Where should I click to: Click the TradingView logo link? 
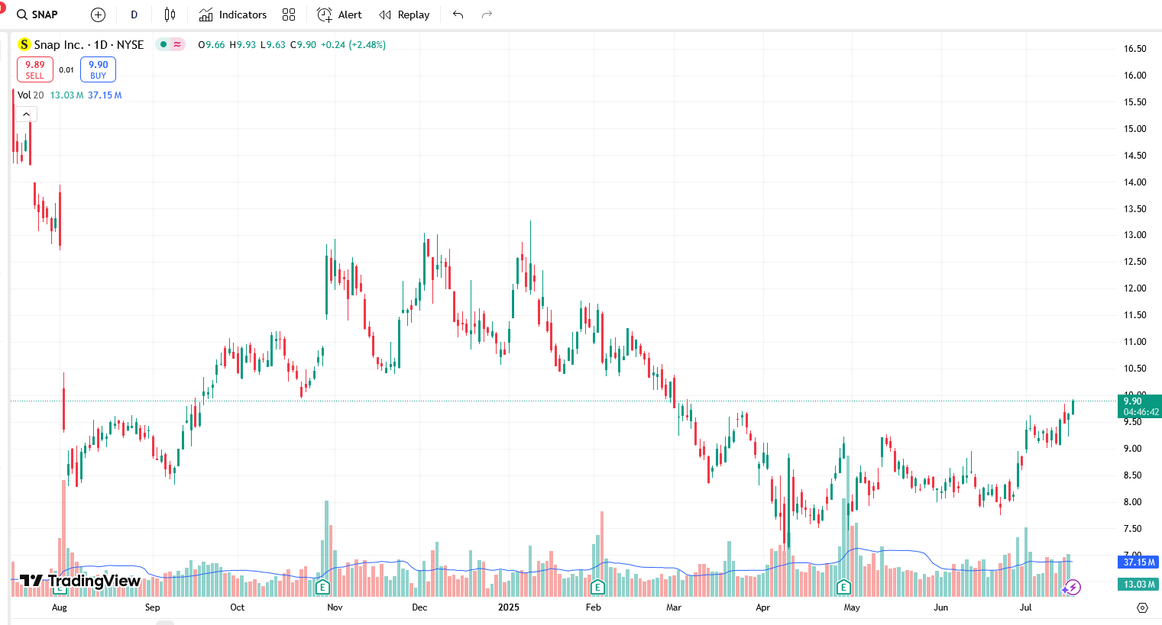(79, 581)
